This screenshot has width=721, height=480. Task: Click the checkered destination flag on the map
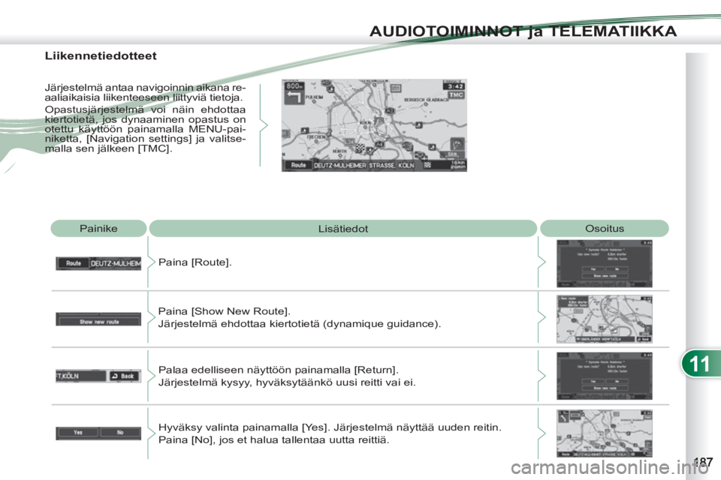pos(360,148)
